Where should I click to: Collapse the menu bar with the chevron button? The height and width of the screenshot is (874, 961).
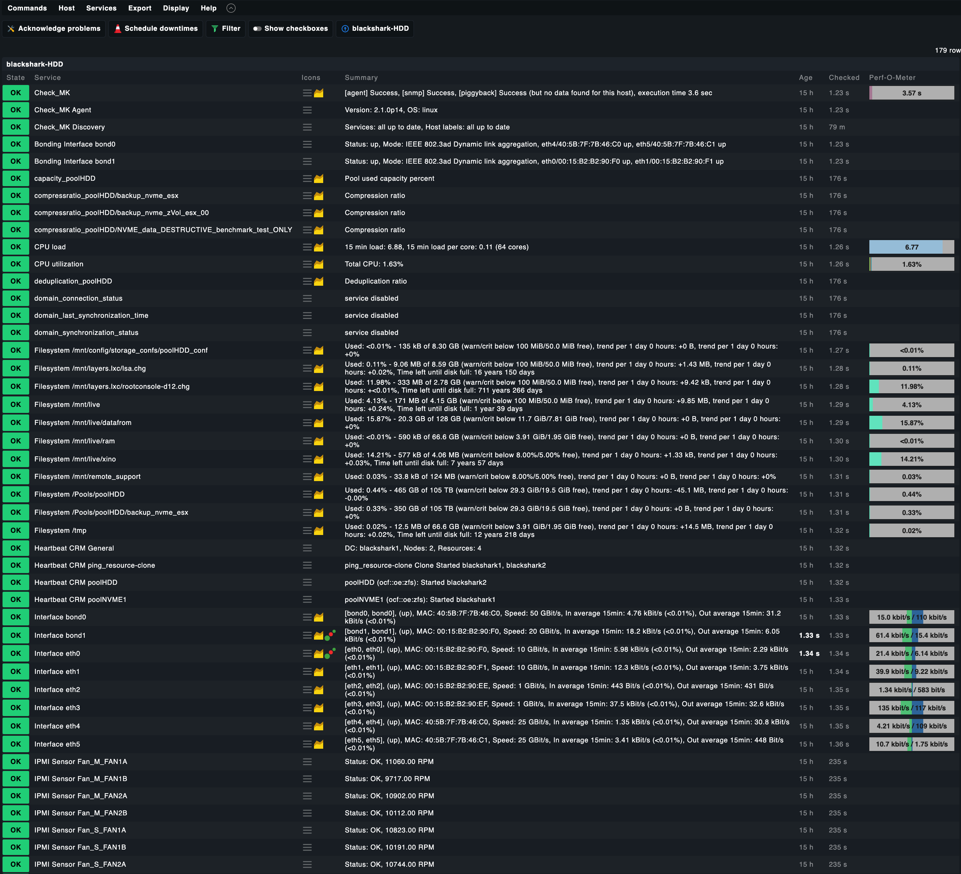click(231, 8)
